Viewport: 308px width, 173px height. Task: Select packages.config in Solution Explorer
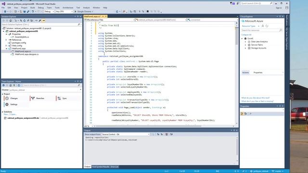pos(19,43)
